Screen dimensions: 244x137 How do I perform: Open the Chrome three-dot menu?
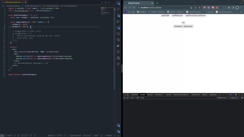(x=241, y=8)
